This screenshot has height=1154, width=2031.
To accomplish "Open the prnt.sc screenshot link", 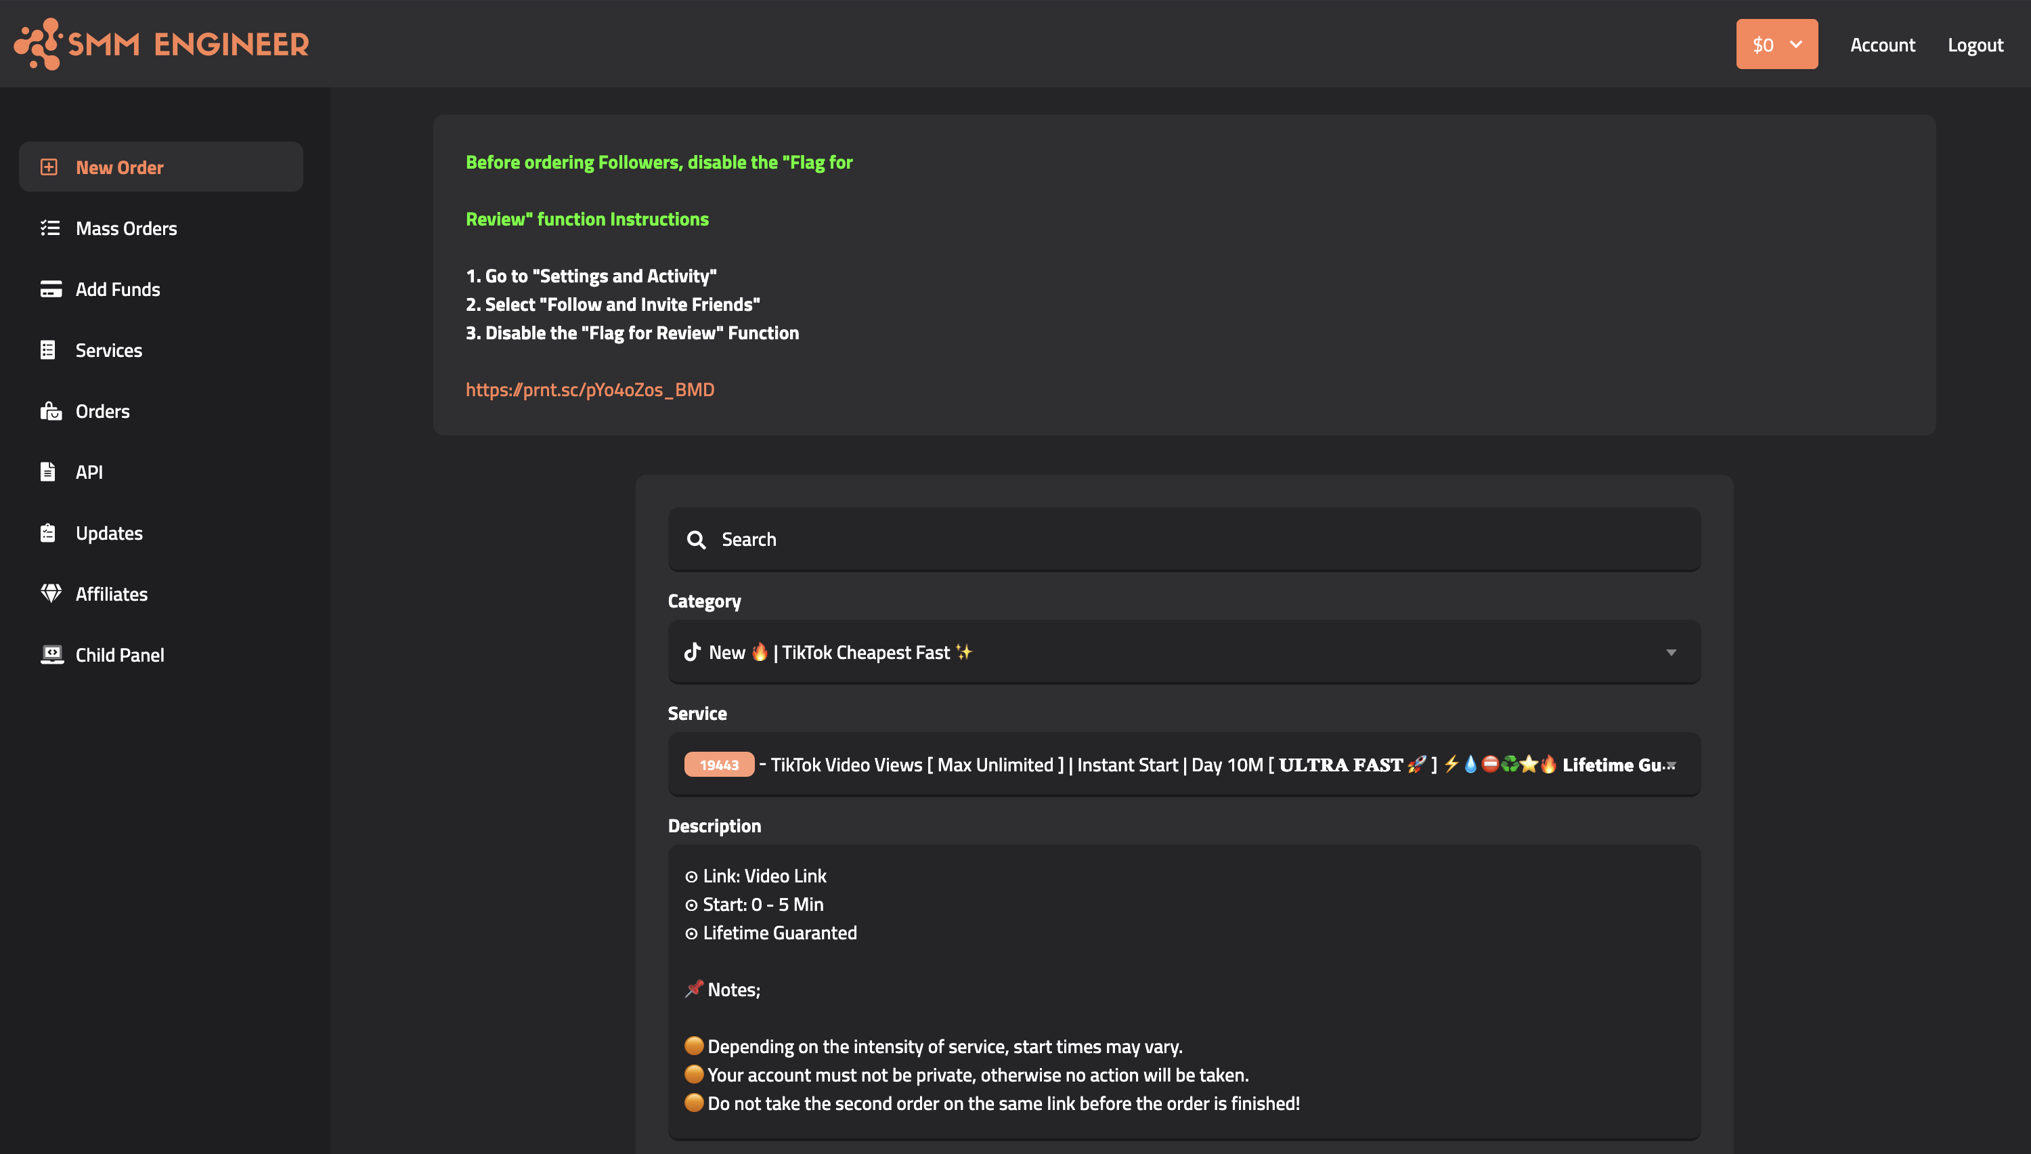I will [x=590, y=390].
